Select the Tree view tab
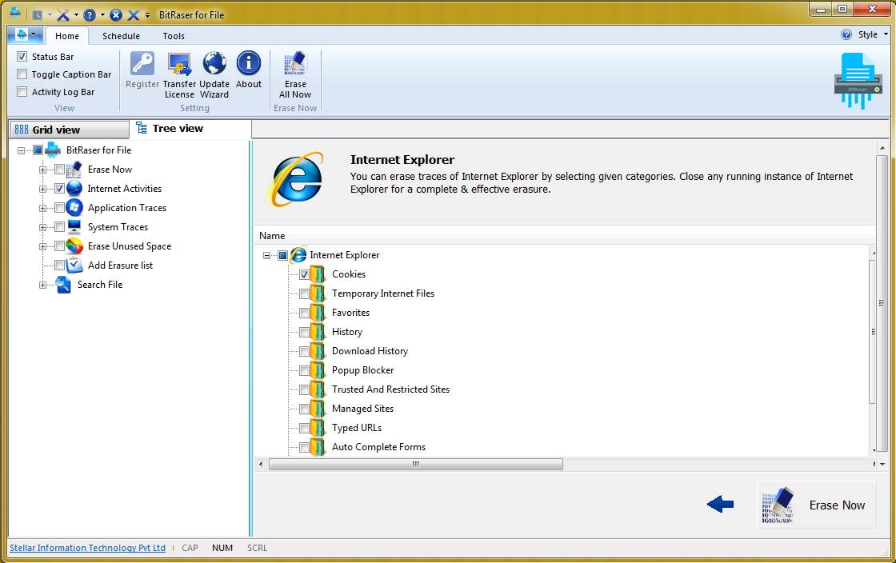The width and height of the screenshot is (896, 563). [190, 129]
